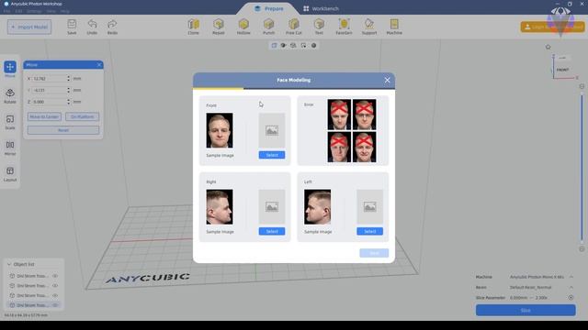Viewport: 588px width, 330px height.
Task: Click the Redo arrow icon
Action: point(112,25)
